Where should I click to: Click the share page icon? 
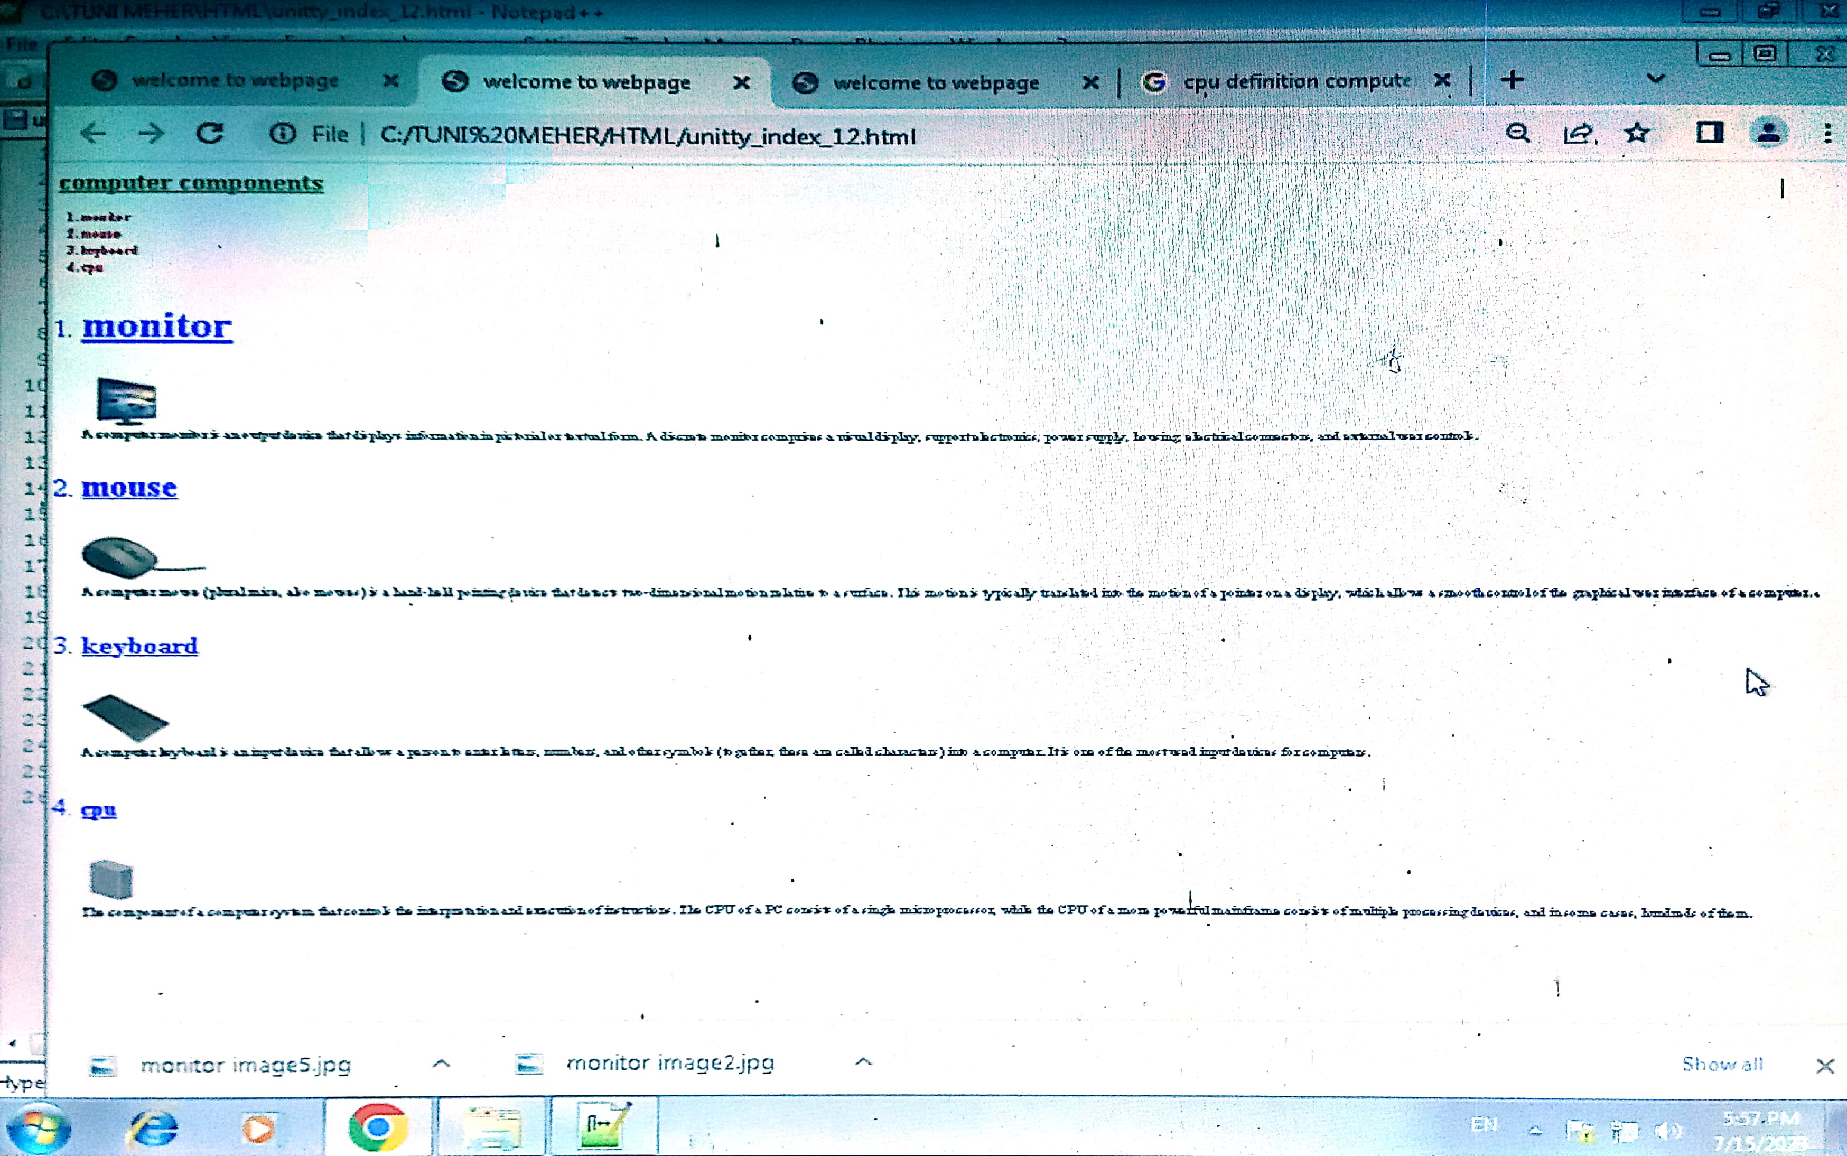(1578, 135)
